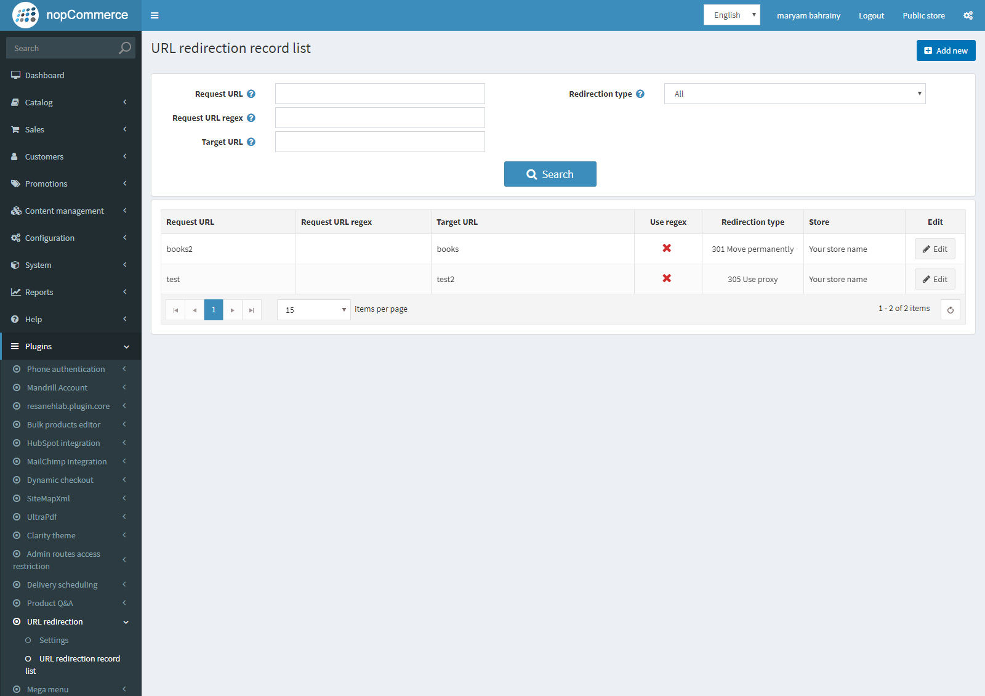
Task: Go to the next page of results
Action: 232,310
